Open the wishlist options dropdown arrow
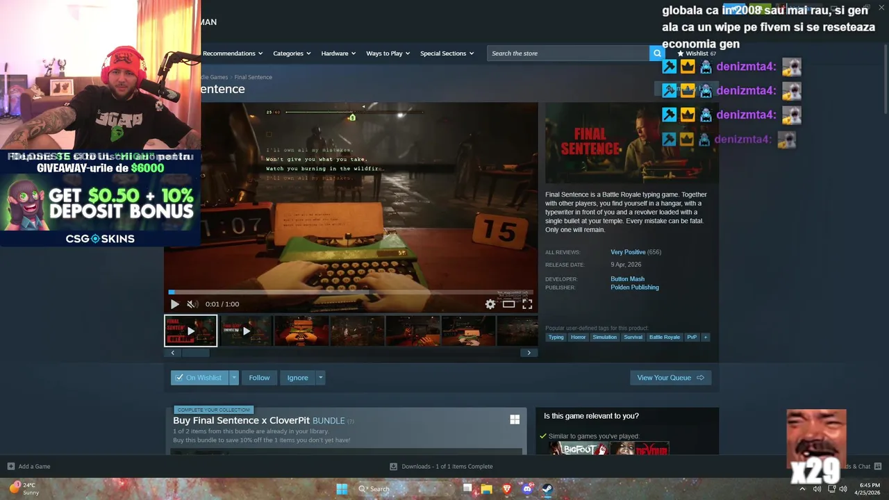 click(x=234, y=378)
